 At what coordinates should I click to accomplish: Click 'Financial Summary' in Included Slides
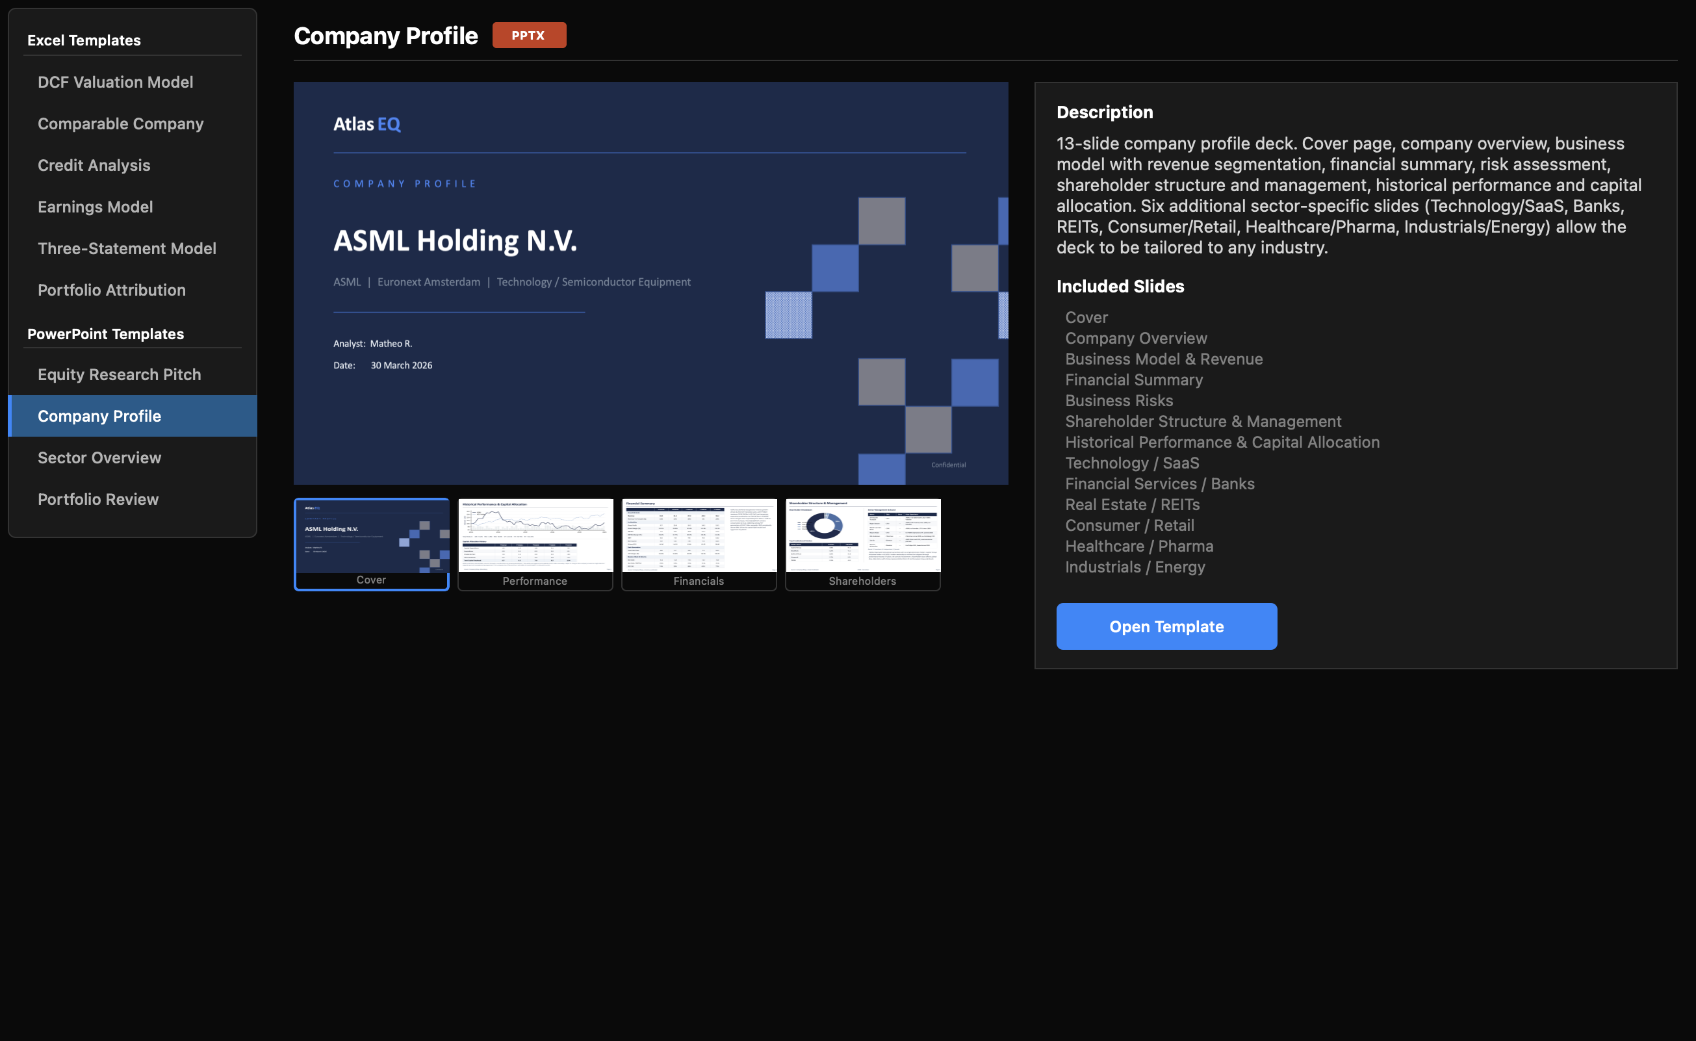[x=1135, y=379]
